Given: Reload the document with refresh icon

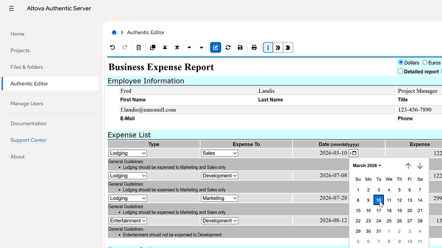Looking at the screenshot, I should 228,48.
